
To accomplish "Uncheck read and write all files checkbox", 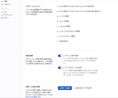I will [x=58, y=11].
